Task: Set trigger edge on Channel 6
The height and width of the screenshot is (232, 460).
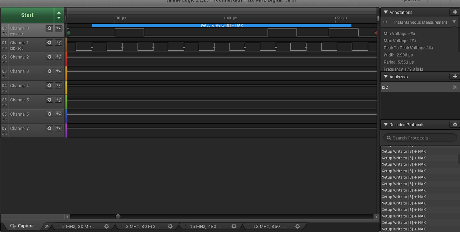Action: click(x=59, y=114)
